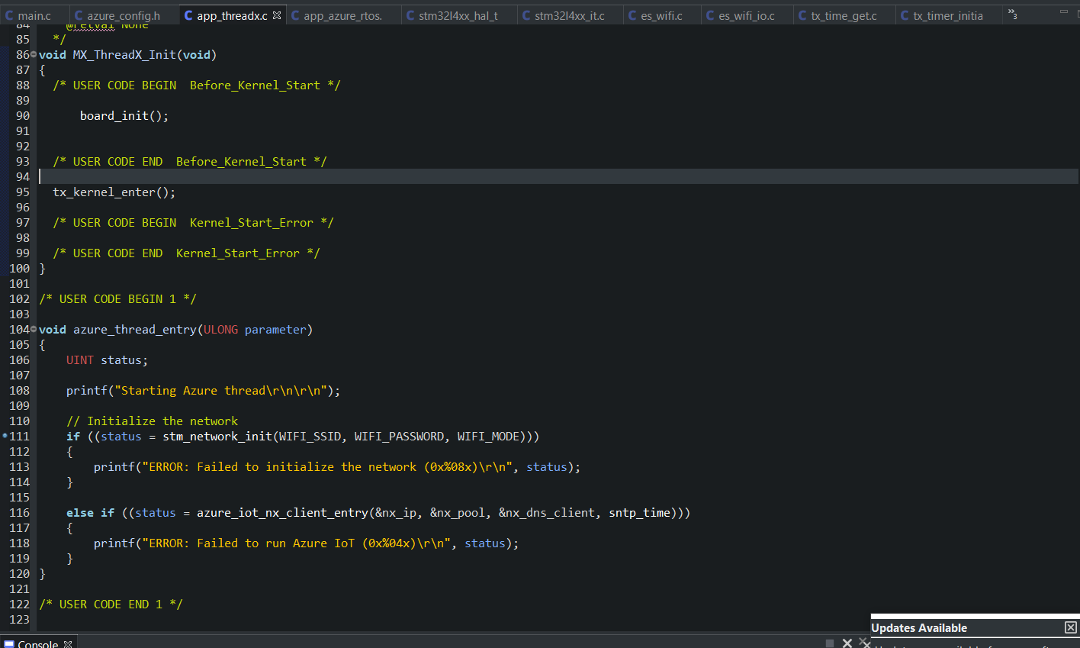Click the USER CODE BEGIN Before_Kernel_Start comment
This screenshot has width=1080, height=648.
(197, 85)
